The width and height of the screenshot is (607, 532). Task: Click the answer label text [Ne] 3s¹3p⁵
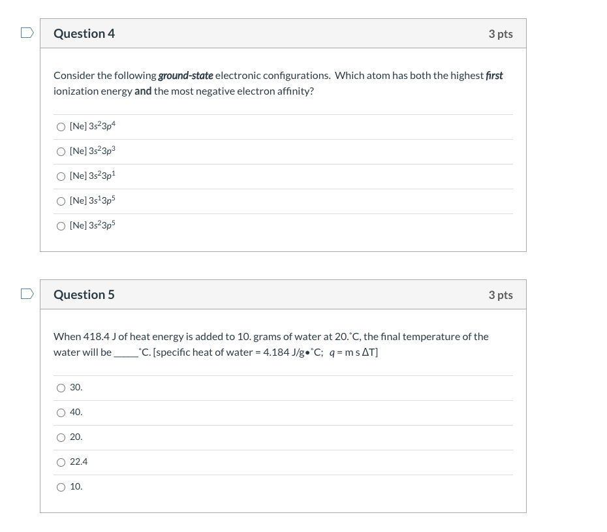(x=92, y=200)
